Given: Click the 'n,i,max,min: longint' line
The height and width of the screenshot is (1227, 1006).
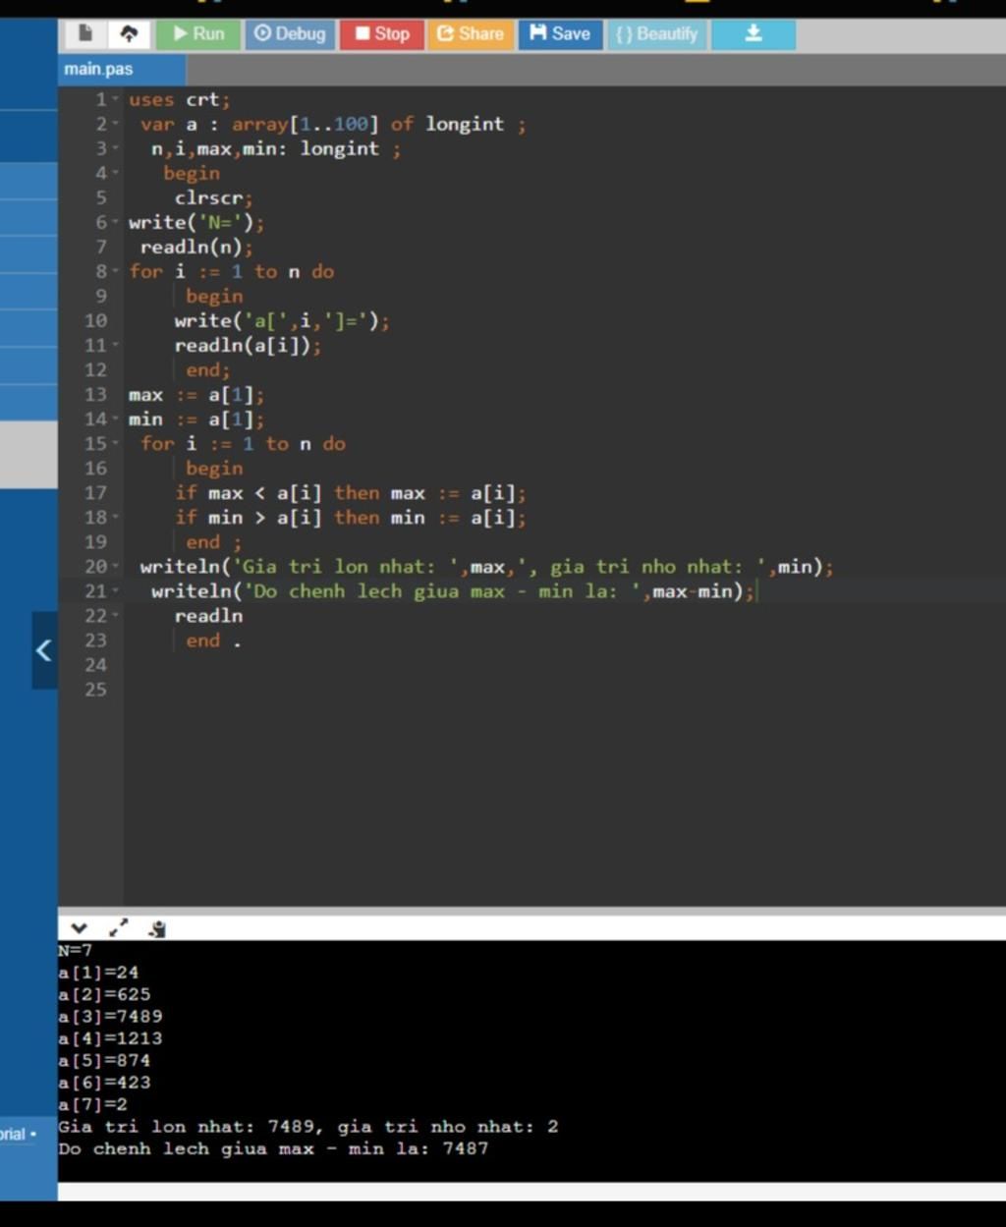Looking at the screenshot, I should [x=275, y=149].
